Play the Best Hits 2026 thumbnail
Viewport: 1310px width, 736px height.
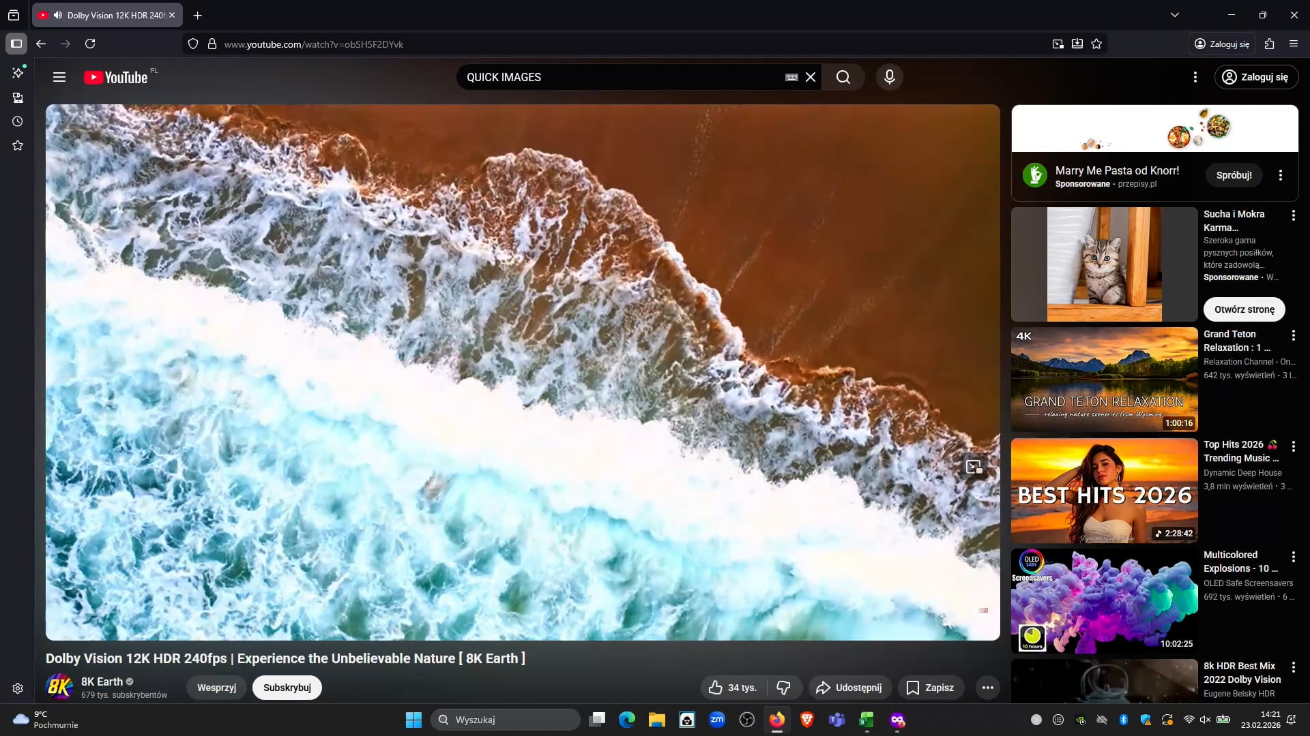click(1104, 491)
